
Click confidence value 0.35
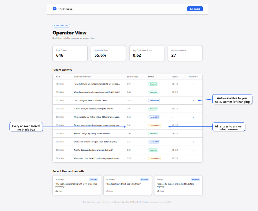point(129,142)
